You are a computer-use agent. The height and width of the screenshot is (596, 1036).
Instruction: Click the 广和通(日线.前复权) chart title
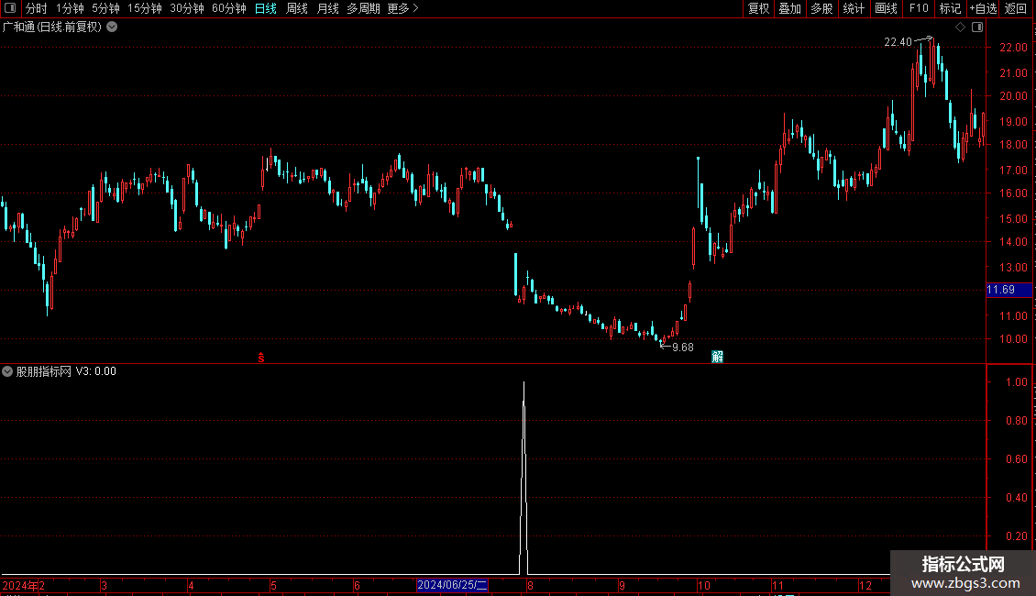click(x=52, y=27)
